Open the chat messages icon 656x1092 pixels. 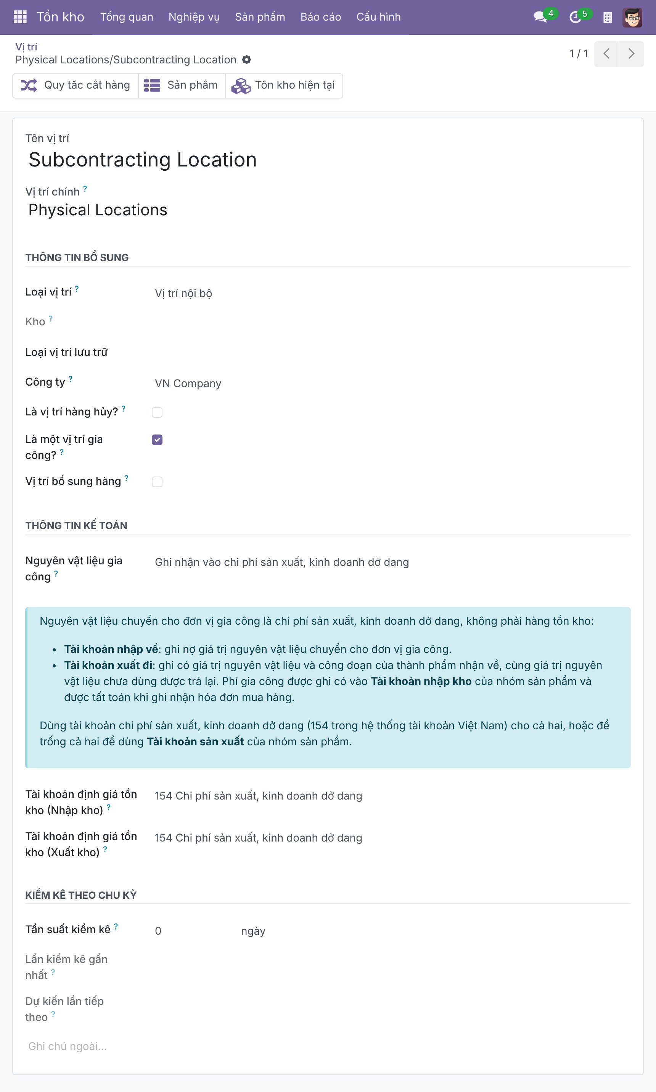[x=540, y=17]
